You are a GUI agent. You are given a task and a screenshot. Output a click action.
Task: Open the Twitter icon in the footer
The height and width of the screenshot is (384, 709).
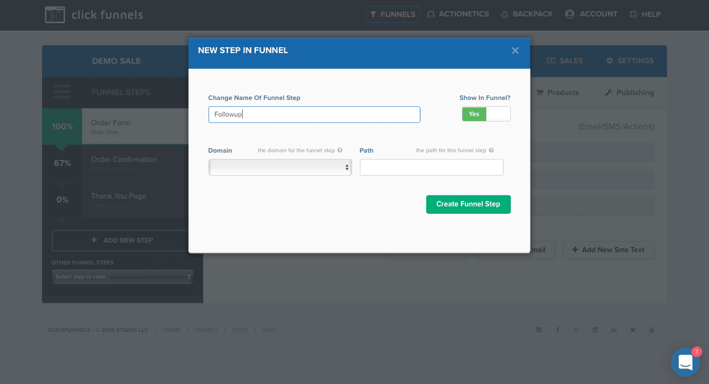click(x=633, y=330)
